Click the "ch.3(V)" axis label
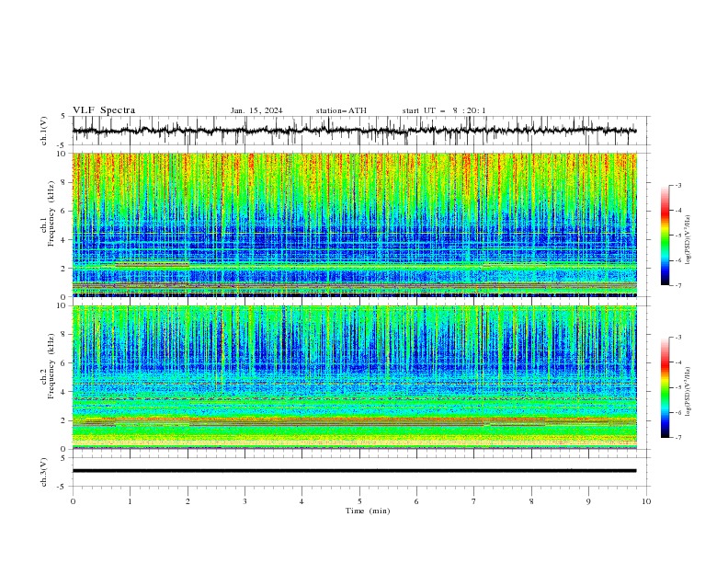The image size is (728, 563). tap(43, 472)
